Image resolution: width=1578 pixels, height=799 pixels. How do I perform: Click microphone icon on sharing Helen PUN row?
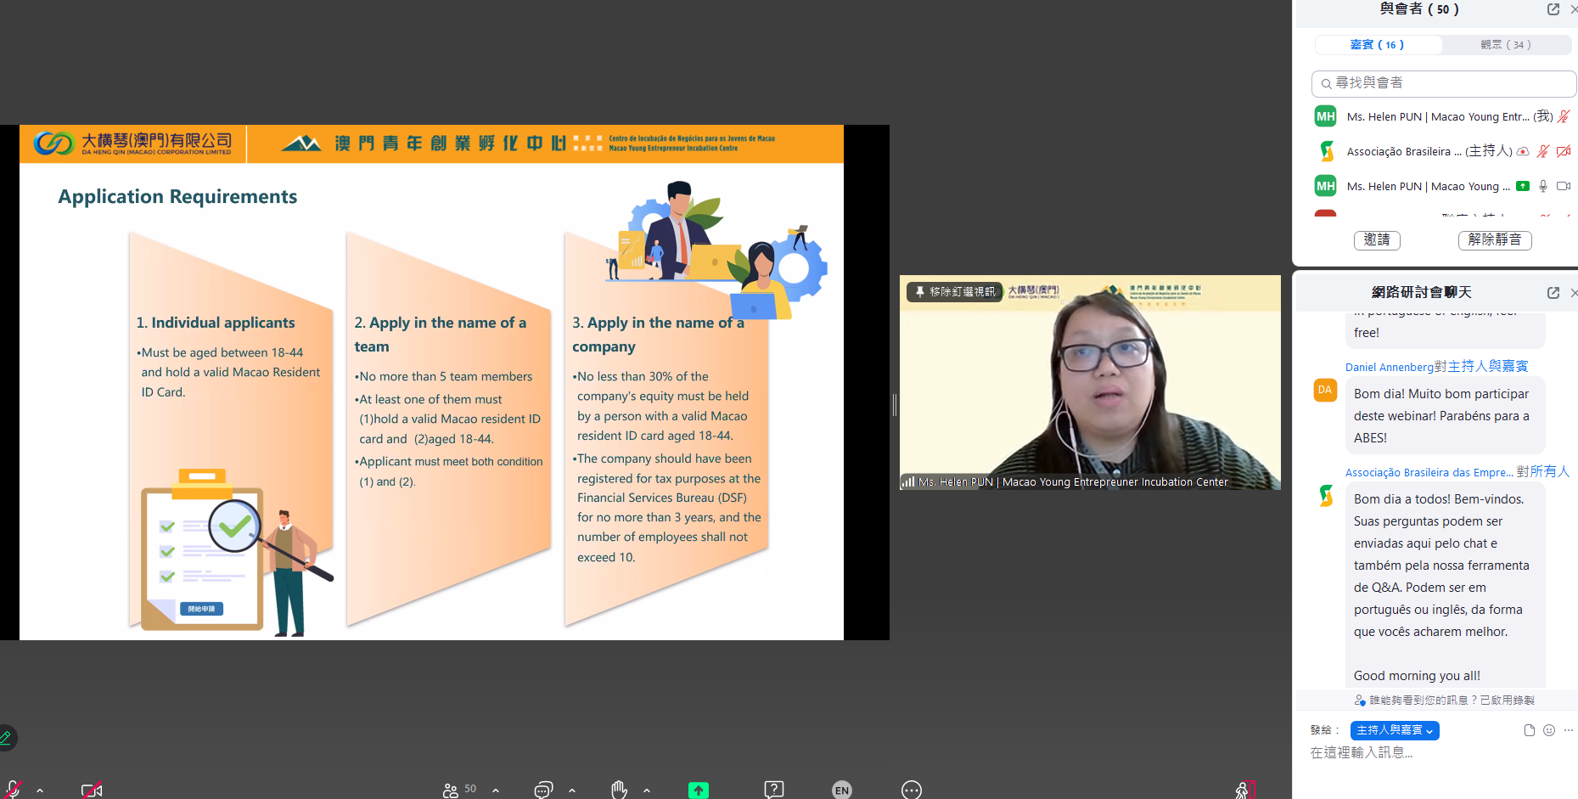pos(1543,186)
